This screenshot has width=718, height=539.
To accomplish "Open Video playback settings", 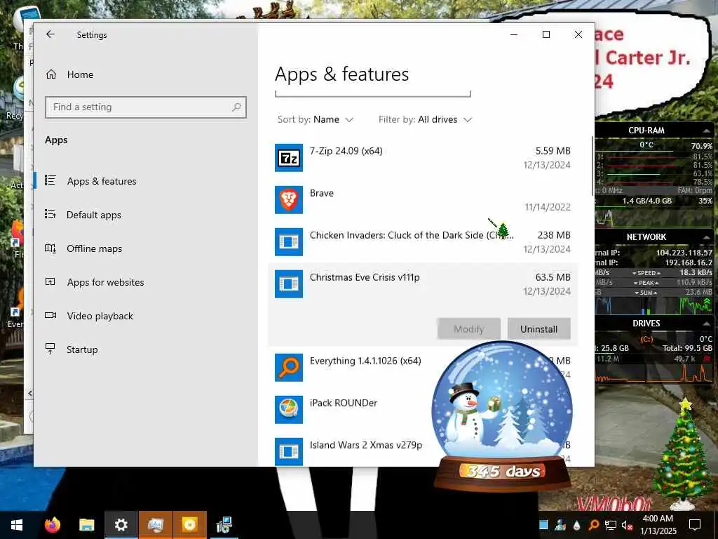I will click(x=100, y=316).
